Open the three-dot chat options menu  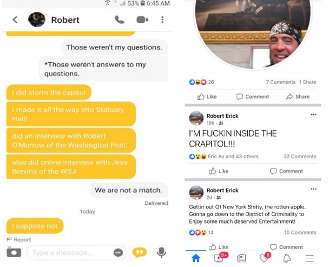[162, 19]
